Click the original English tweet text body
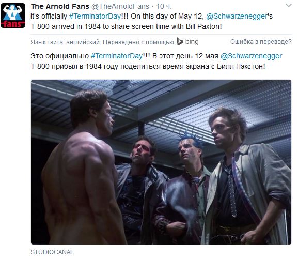 [x=151, y=21]
